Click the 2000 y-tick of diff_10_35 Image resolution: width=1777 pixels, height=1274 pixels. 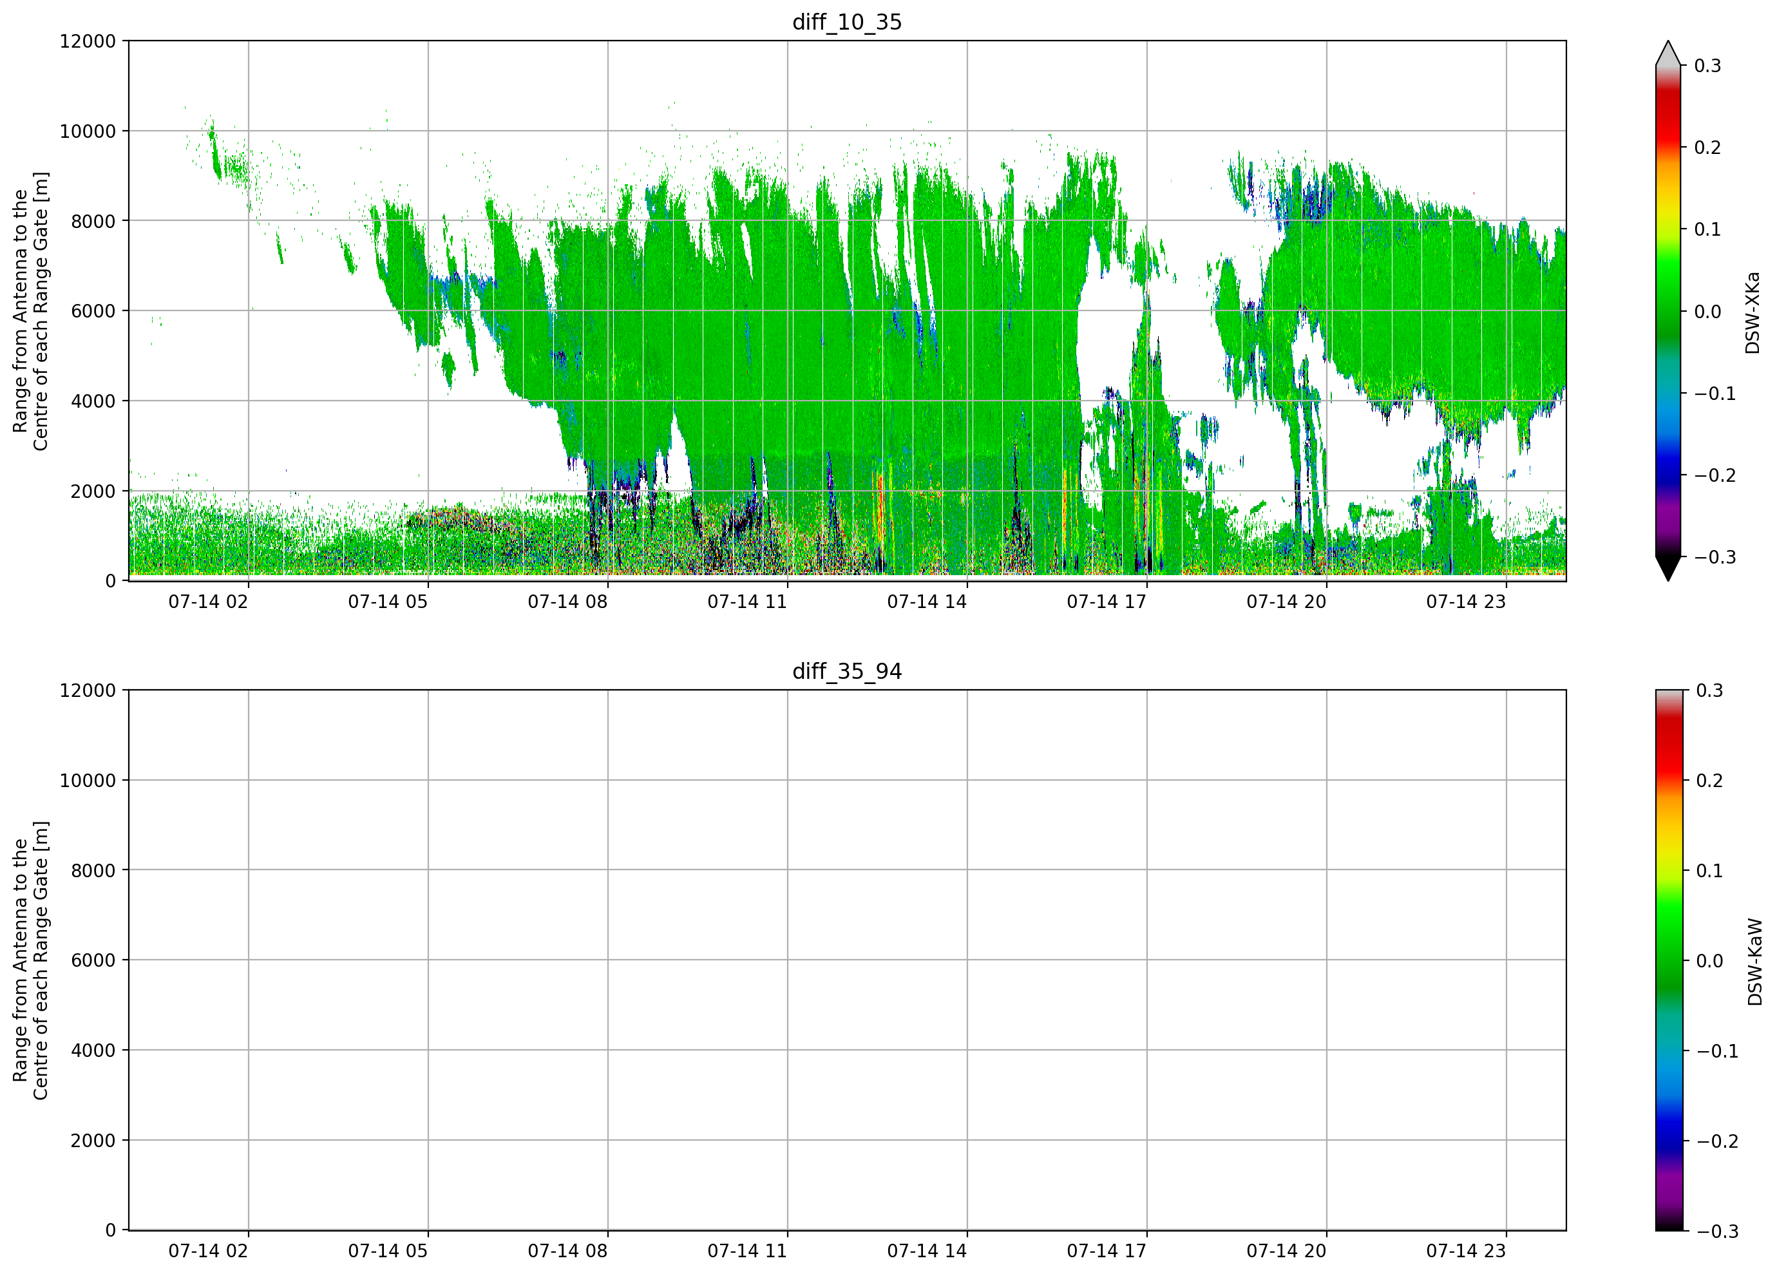[93, 491]
